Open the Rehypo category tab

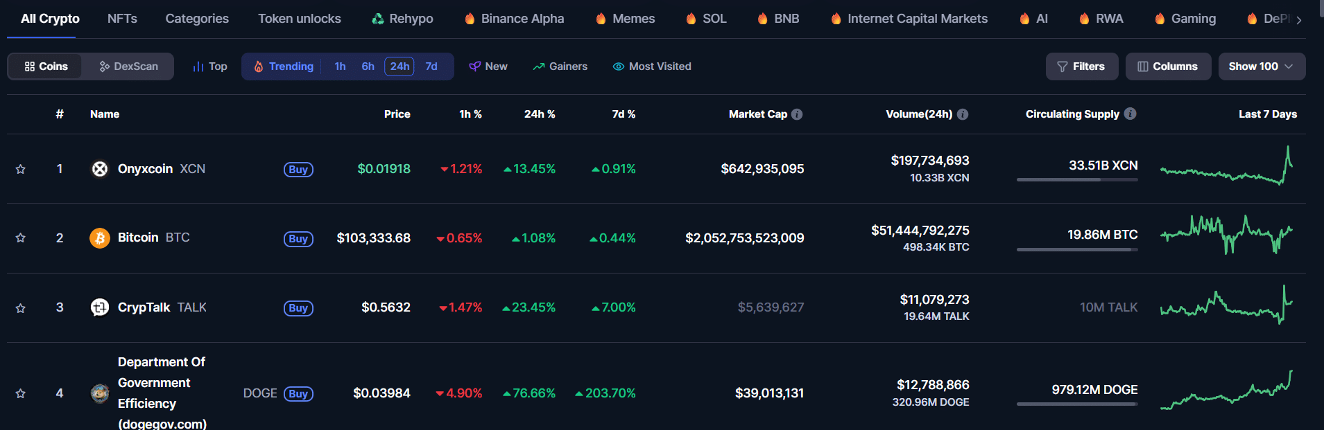(x=402, y=19)
